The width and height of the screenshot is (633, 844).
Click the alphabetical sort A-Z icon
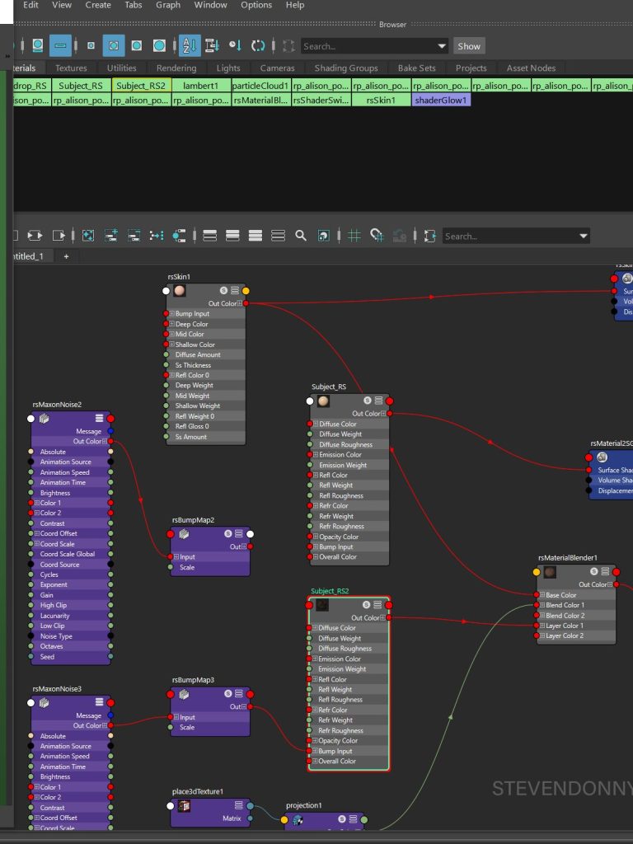click(189, 46)
